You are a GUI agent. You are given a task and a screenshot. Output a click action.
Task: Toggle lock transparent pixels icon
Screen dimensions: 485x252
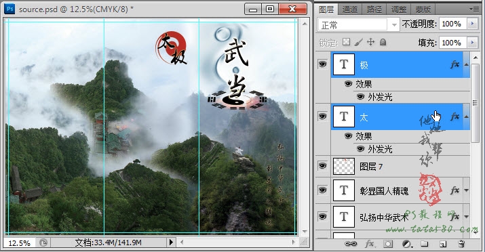tap(346, 42)
